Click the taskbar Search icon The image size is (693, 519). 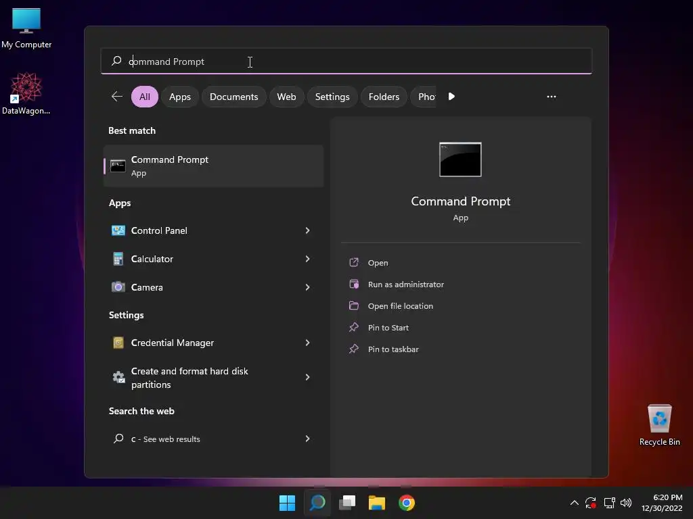[x=317, y=503]
